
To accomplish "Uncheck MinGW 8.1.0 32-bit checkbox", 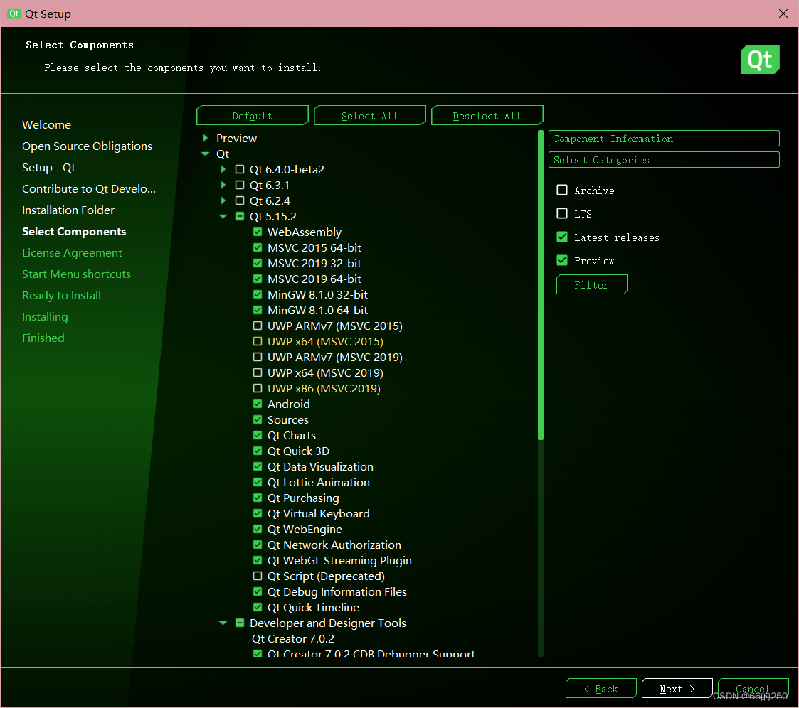I will [258, 295].
